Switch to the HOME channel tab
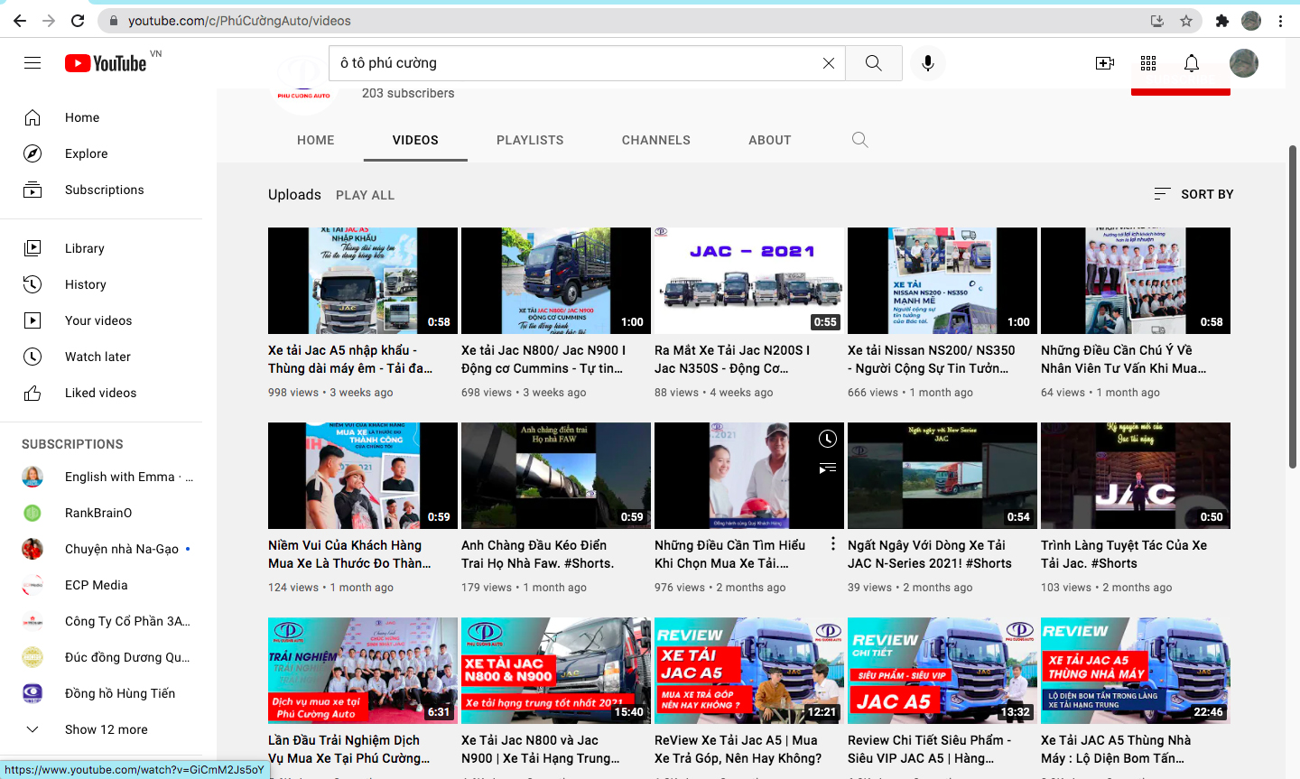The image size is (1300, 779). [316, 140]
